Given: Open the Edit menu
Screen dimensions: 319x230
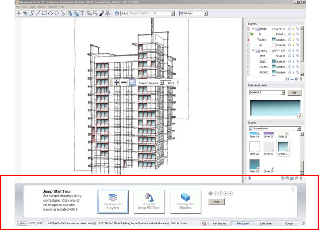Looking at the screenshot, I should pos(24,7).
